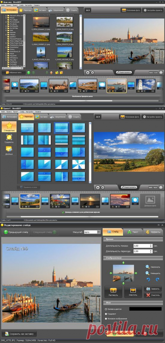The height and width of the screenshot is (343, 165).
Task: Go to Предыдущий слайд in slide editor
Action: 16,232
